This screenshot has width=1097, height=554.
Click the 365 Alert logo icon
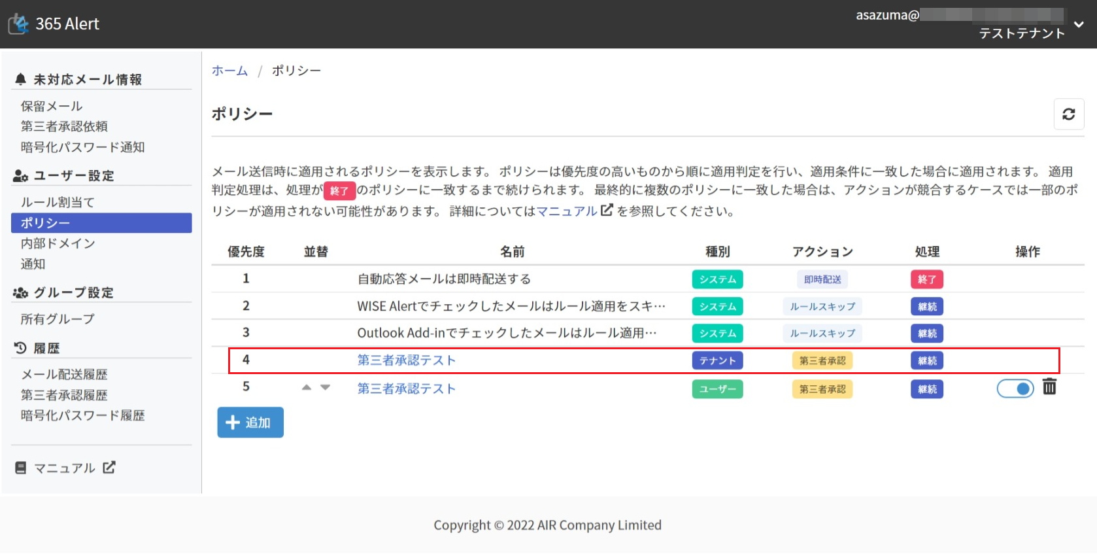(19, 24)
